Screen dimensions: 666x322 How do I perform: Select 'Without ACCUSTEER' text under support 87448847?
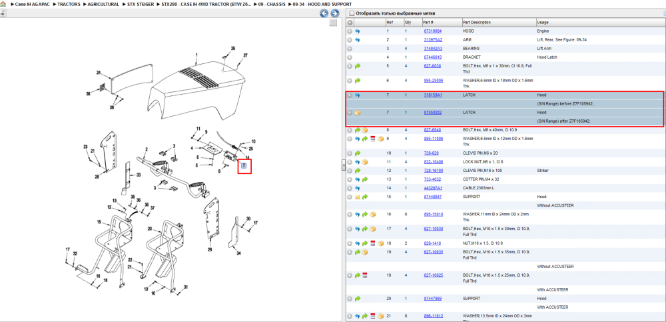pyautogui.click(x=555, y=205)
